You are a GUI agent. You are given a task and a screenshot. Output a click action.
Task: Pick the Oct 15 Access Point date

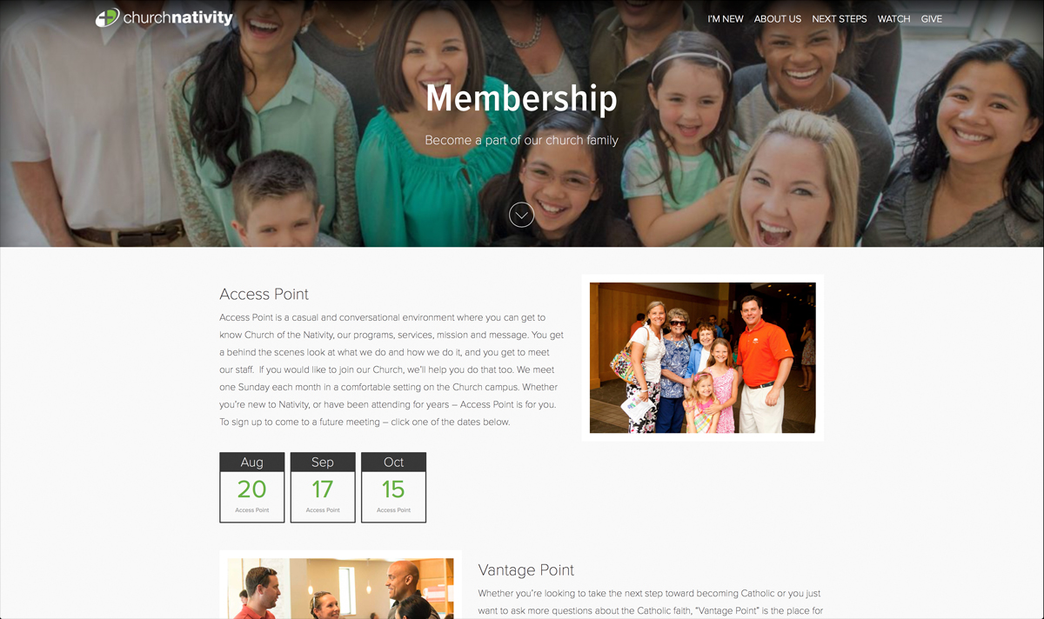(393, 488)
